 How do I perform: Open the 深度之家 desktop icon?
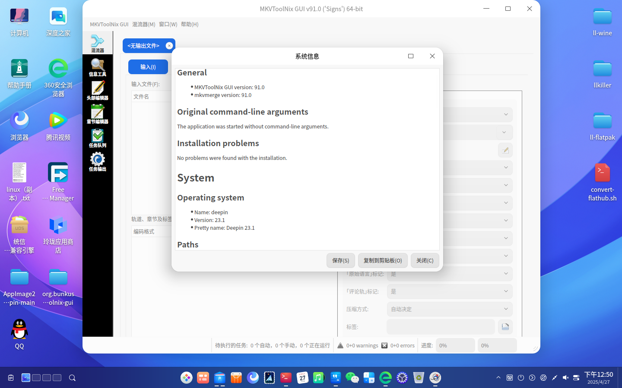point(58,22)
